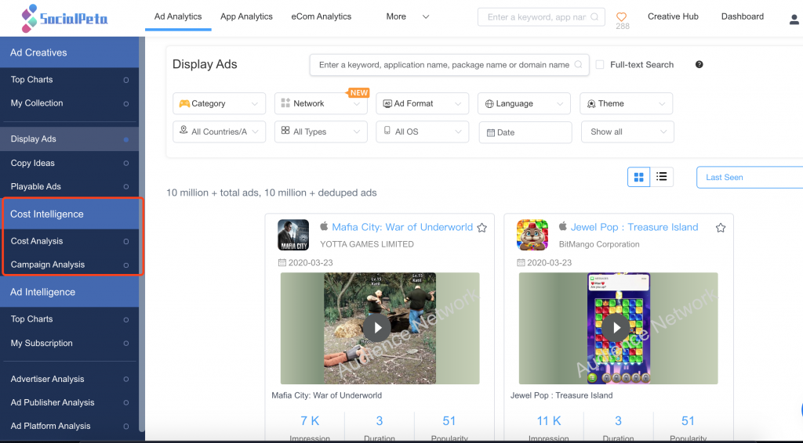Select Display Ads in sidebar
The width and height of the screenshot is (803, 443).
[x=69, y=139]
